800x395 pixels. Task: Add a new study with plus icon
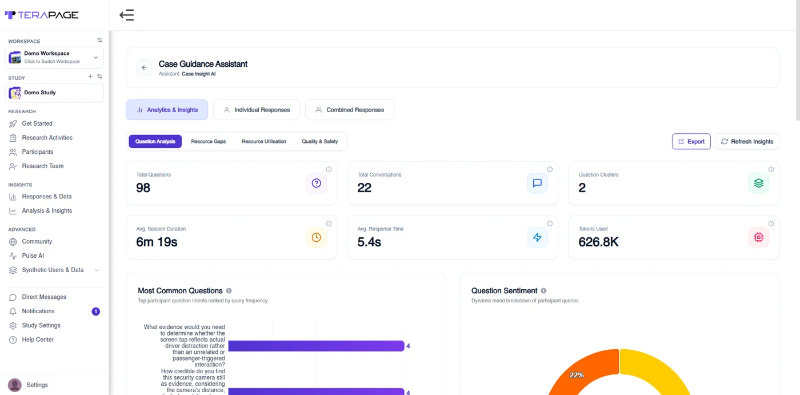90,77
